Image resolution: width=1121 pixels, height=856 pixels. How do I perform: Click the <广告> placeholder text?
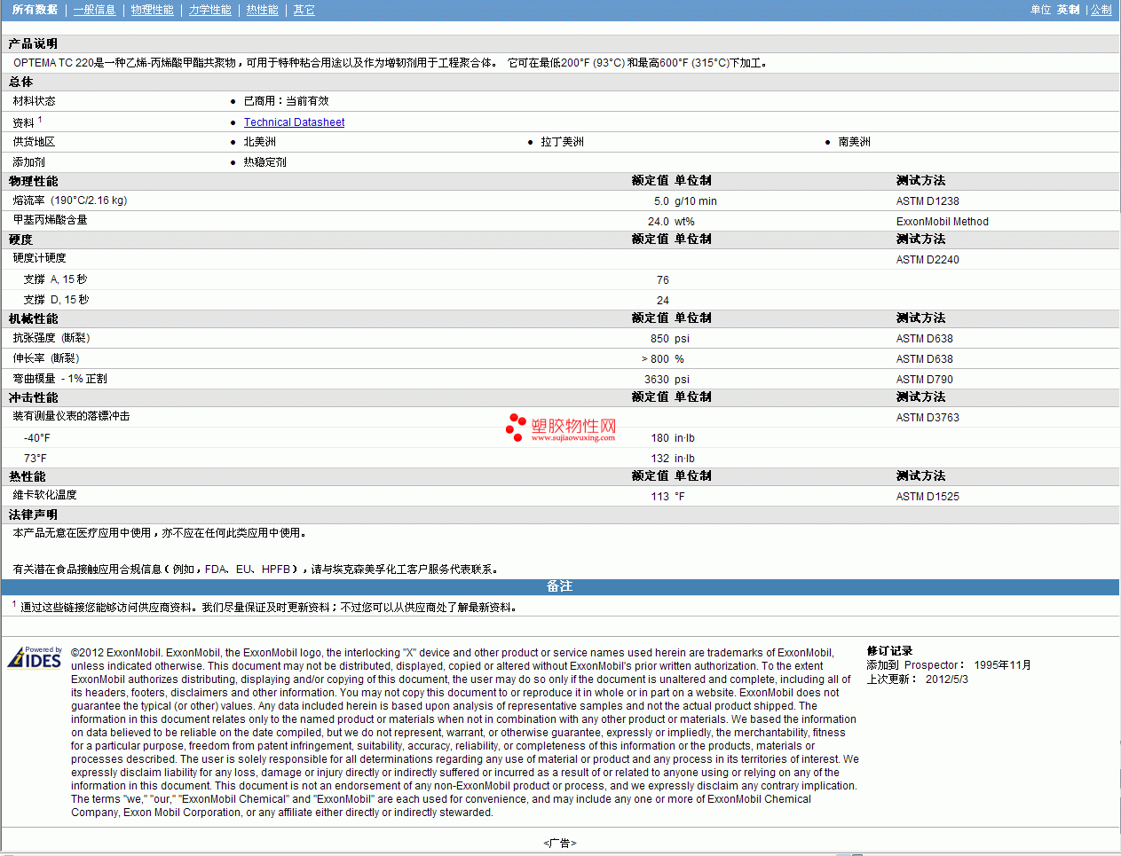coord(560,844)
